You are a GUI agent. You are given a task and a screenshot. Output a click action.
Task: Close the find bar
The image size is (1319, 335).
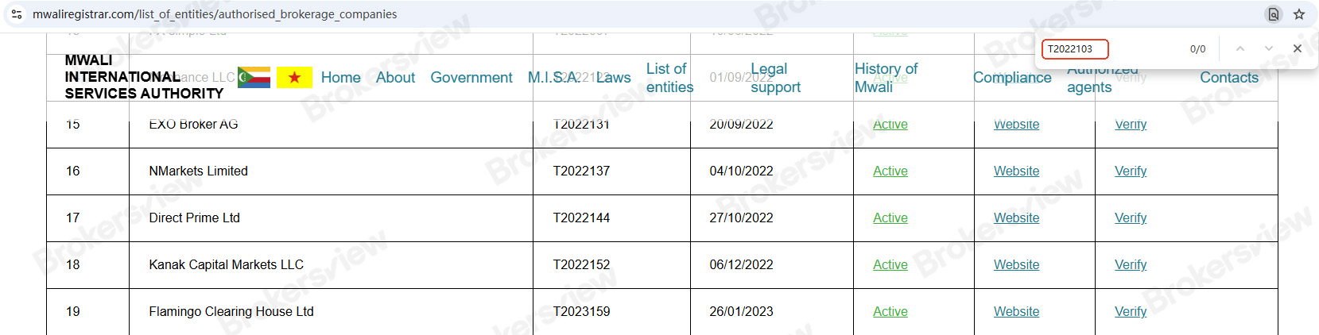pyautogui.click(x=1298, y=48)
